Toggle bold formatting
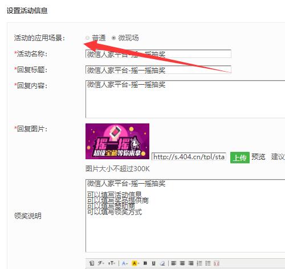The image size is (285, 269). pyautogui.click(x=145, y=263)
